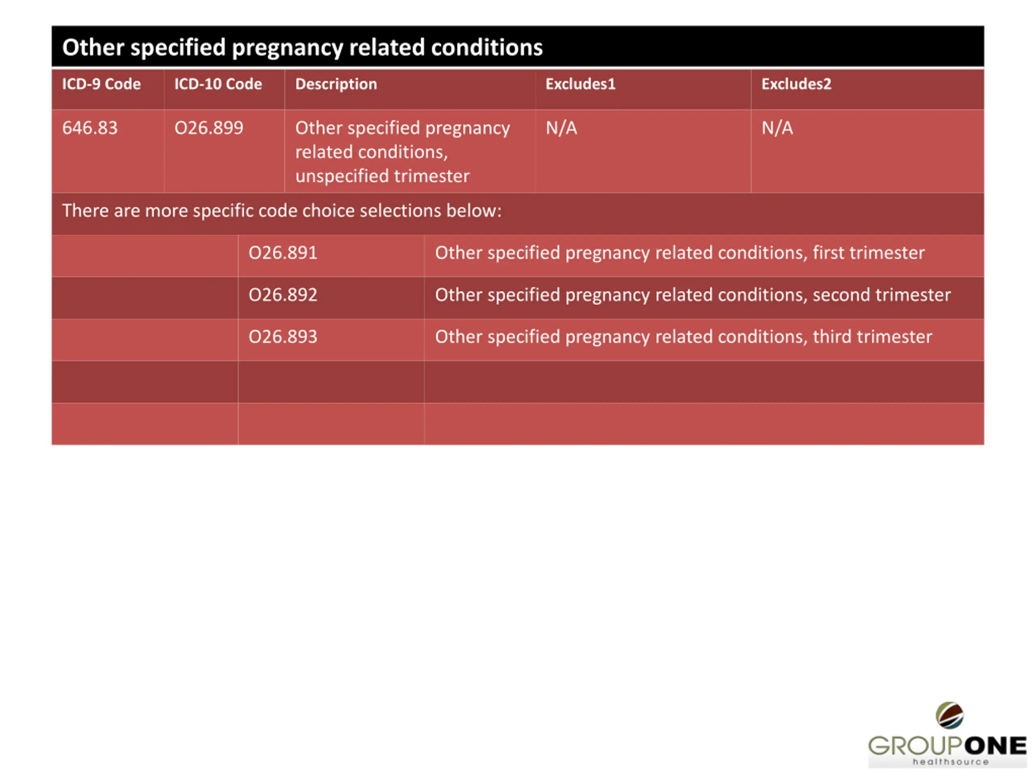The image size is (1036, 777).
Task: Select the O26.892 code cell
Action: [331, 298]
